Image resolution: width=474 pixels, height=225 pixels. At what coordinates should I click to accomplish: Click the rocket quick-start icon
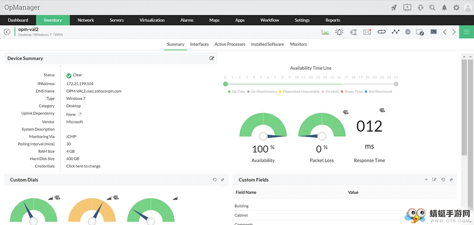click(x=394, y=8)
